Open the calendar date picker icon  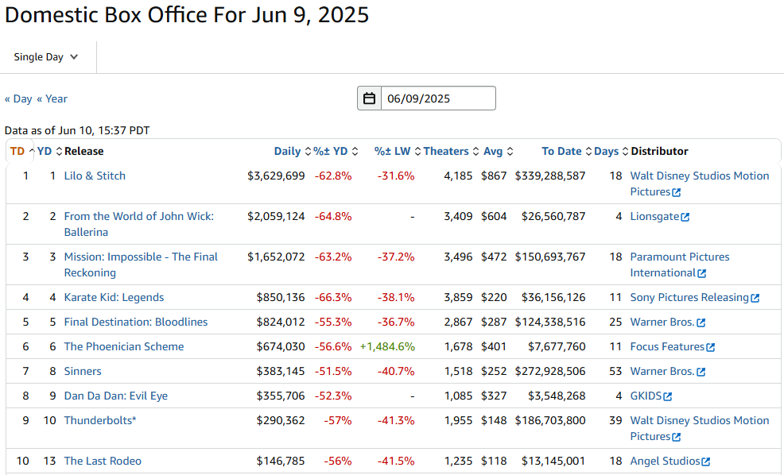pyautogui.click(x=369, y=98)
